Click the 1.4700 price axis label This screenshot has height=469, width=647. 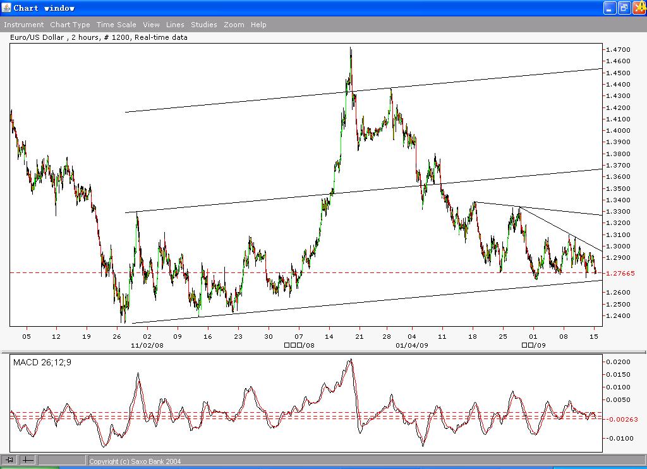tap(618, 49)
